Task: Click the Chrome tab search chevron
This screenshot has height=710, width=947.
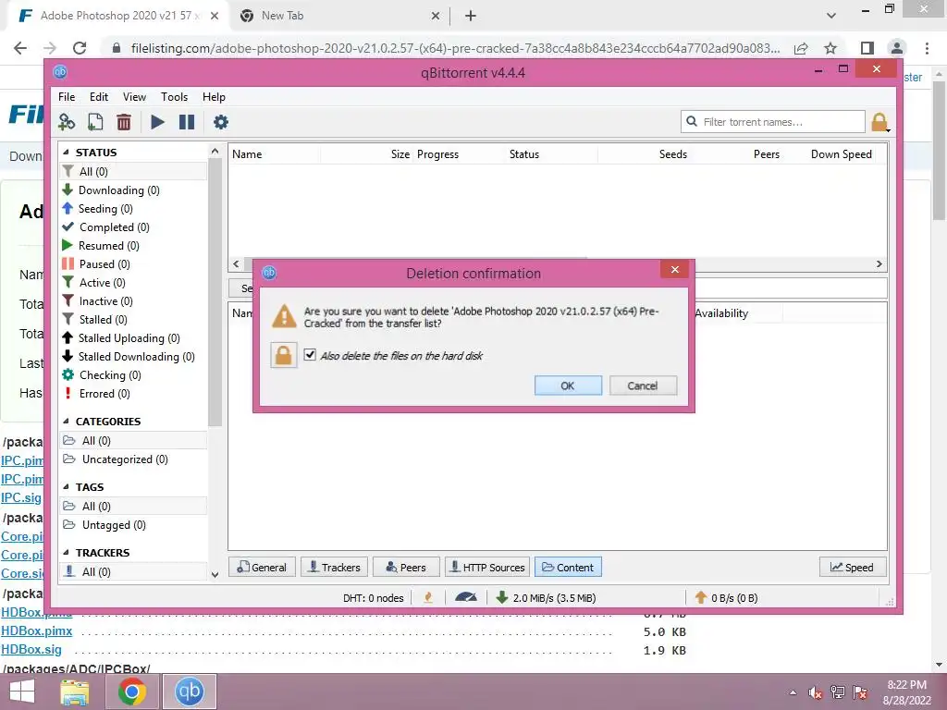Action: pos(831,16)
